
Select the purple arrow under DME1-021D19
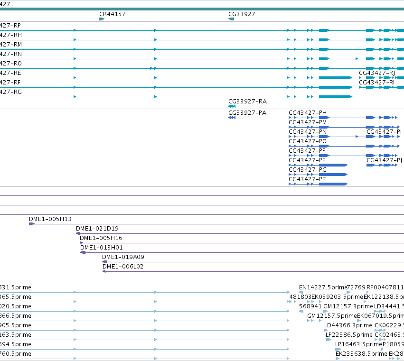[78, 233]
